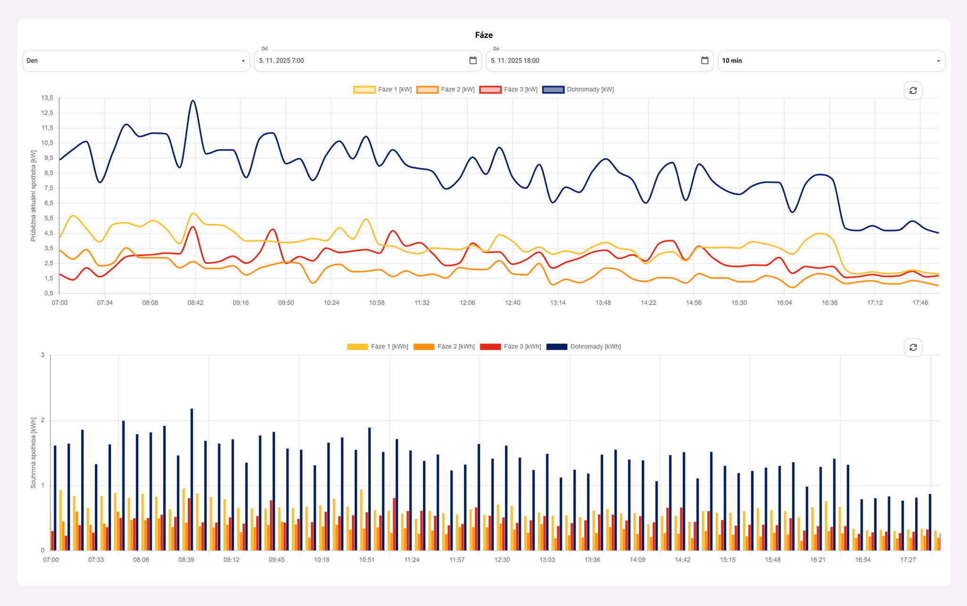Image resolution: width=967 pixels, height=606 pixels.
Task: Toggle Fáze 1 [kW] legend series
Action: [383, 90]
